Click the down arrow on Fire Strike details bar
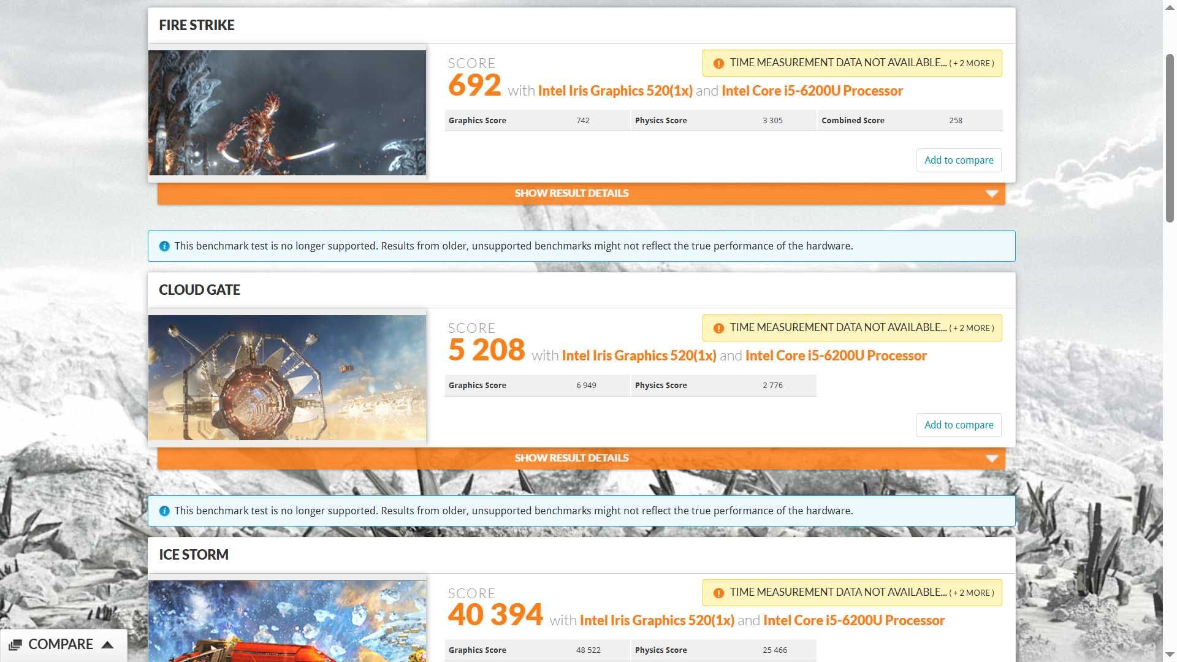Screen dimensions: 1177x662 coord(991,194)
